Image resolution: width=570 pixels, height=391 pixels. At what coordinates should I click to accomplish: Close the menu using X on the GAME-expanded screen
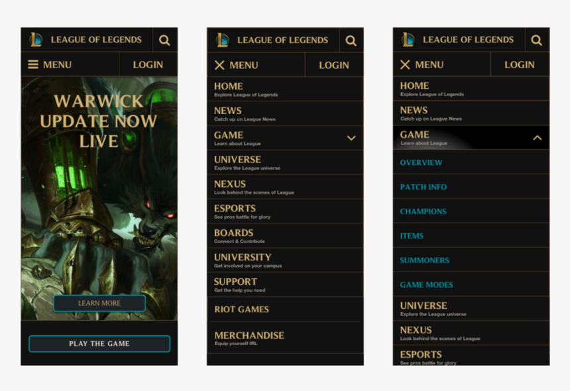click(405, 65)
